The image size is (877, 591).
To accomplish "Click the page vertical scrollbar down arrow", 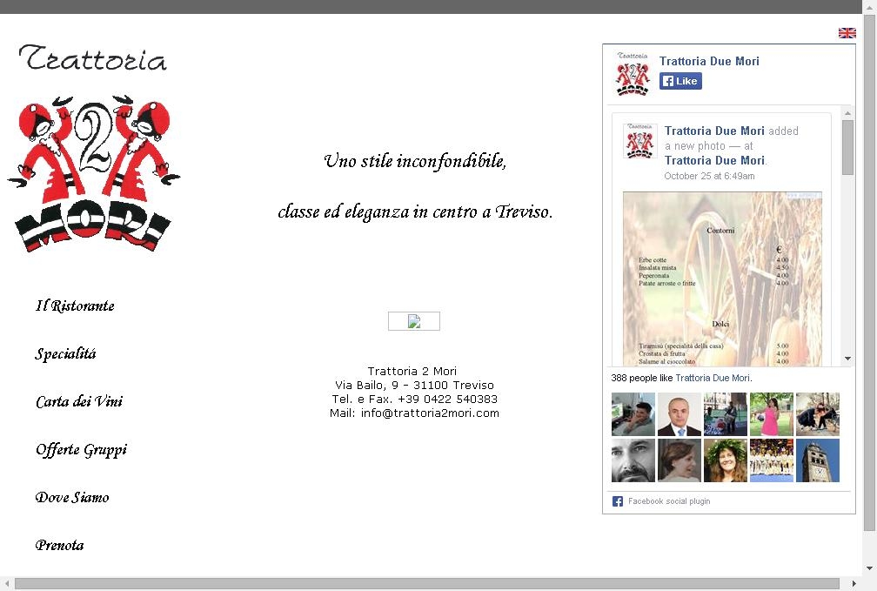I will point(869,568).
